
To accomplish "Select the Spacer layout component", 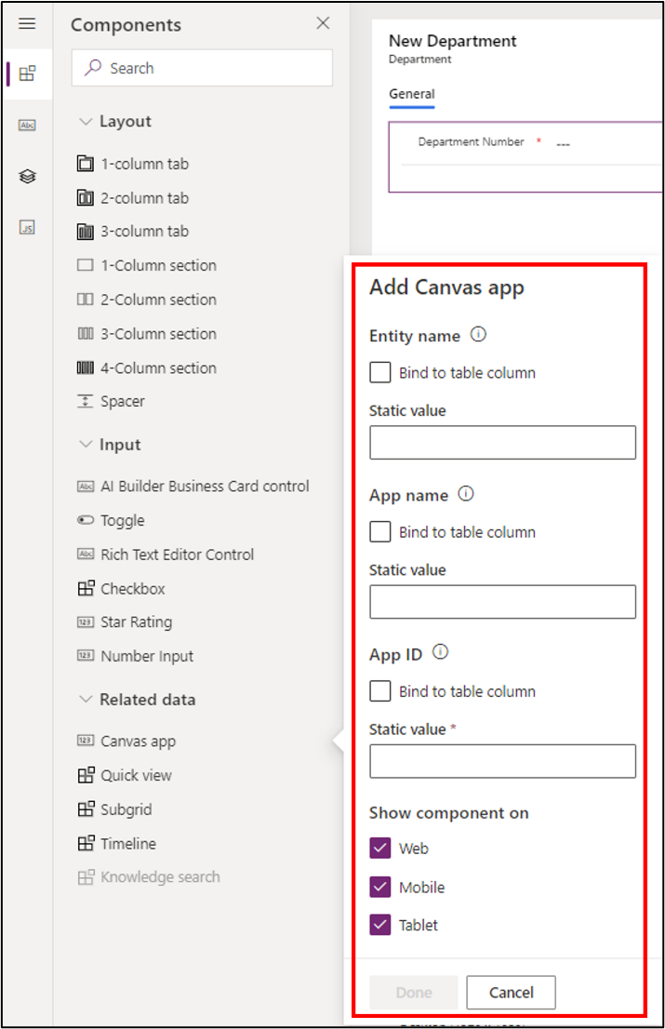I will click(x=122, y=401).
